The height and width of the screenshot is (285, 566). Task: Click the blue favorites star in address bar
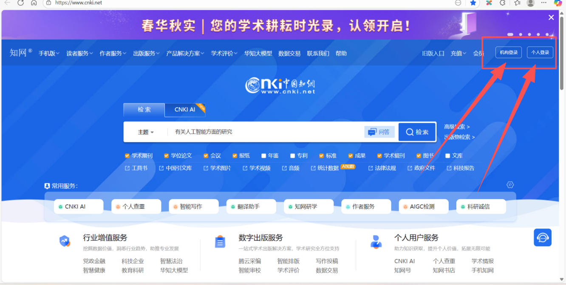click(473, 3)
